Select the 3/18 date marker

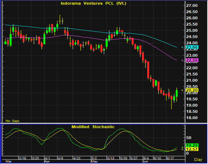pyautogui.click(x=22, y=158)
